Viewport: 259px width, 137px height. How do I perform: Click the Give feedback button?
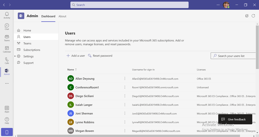(x=235, y=119)
